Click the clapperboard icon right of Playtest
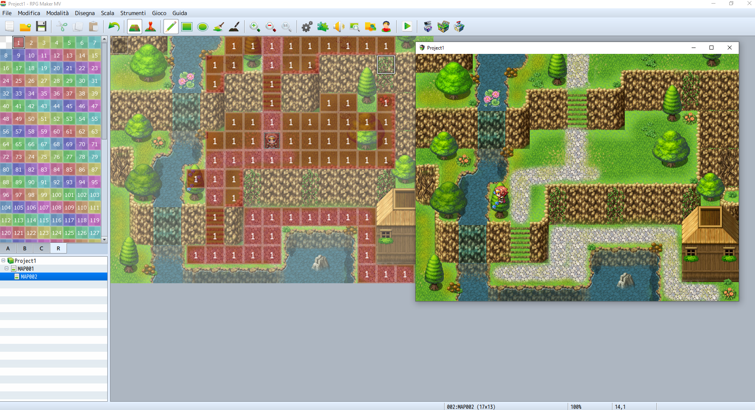Image resolution: width=755 pixels, height=410 pixels. (x=428, y=27)
